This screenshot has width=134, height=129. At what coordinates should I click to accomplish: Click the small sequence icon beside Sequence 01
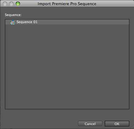[x=13, y=22]
